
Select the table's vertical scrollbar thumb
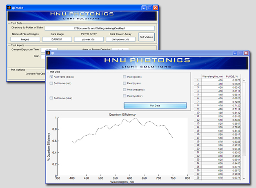coord(244,119)
